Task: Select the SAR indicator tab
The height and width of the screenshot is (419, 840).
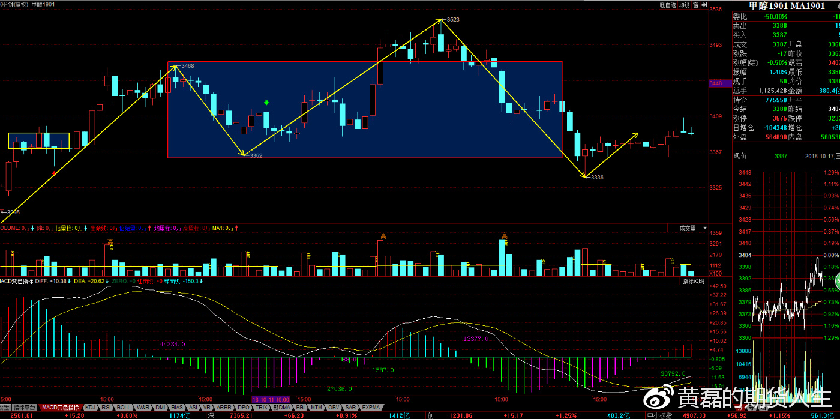Action: click(x=351, y=407)
